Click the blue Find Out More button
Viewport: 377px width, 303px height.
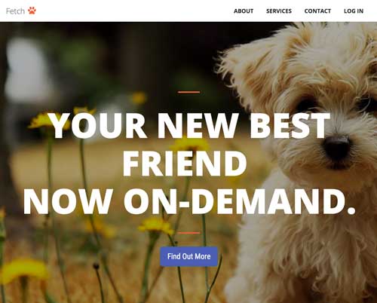point(188,256)
